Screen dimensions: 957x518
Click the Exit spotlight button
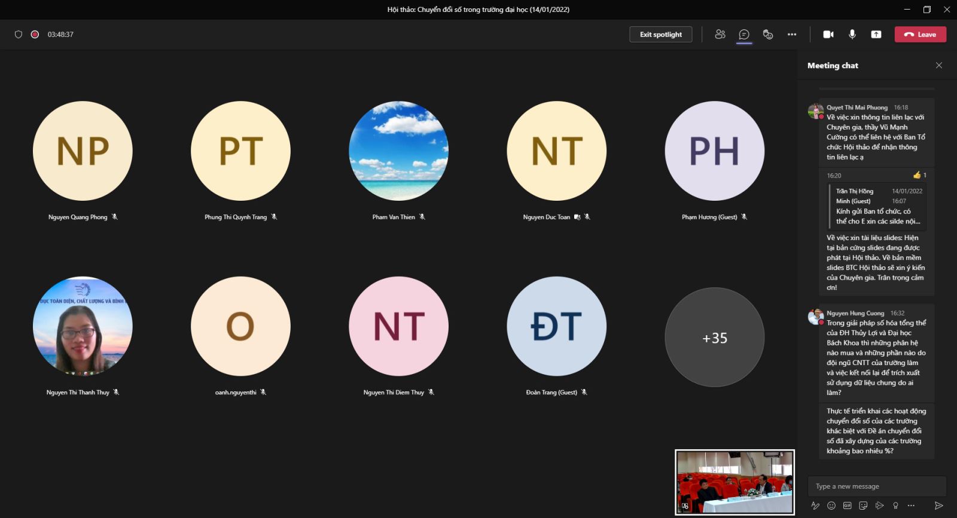pyautogui.click(x=660, y=35)
